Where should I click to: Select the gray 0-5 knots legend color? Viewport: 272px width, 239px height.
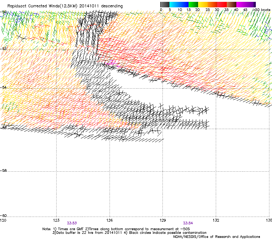point(165,4)
